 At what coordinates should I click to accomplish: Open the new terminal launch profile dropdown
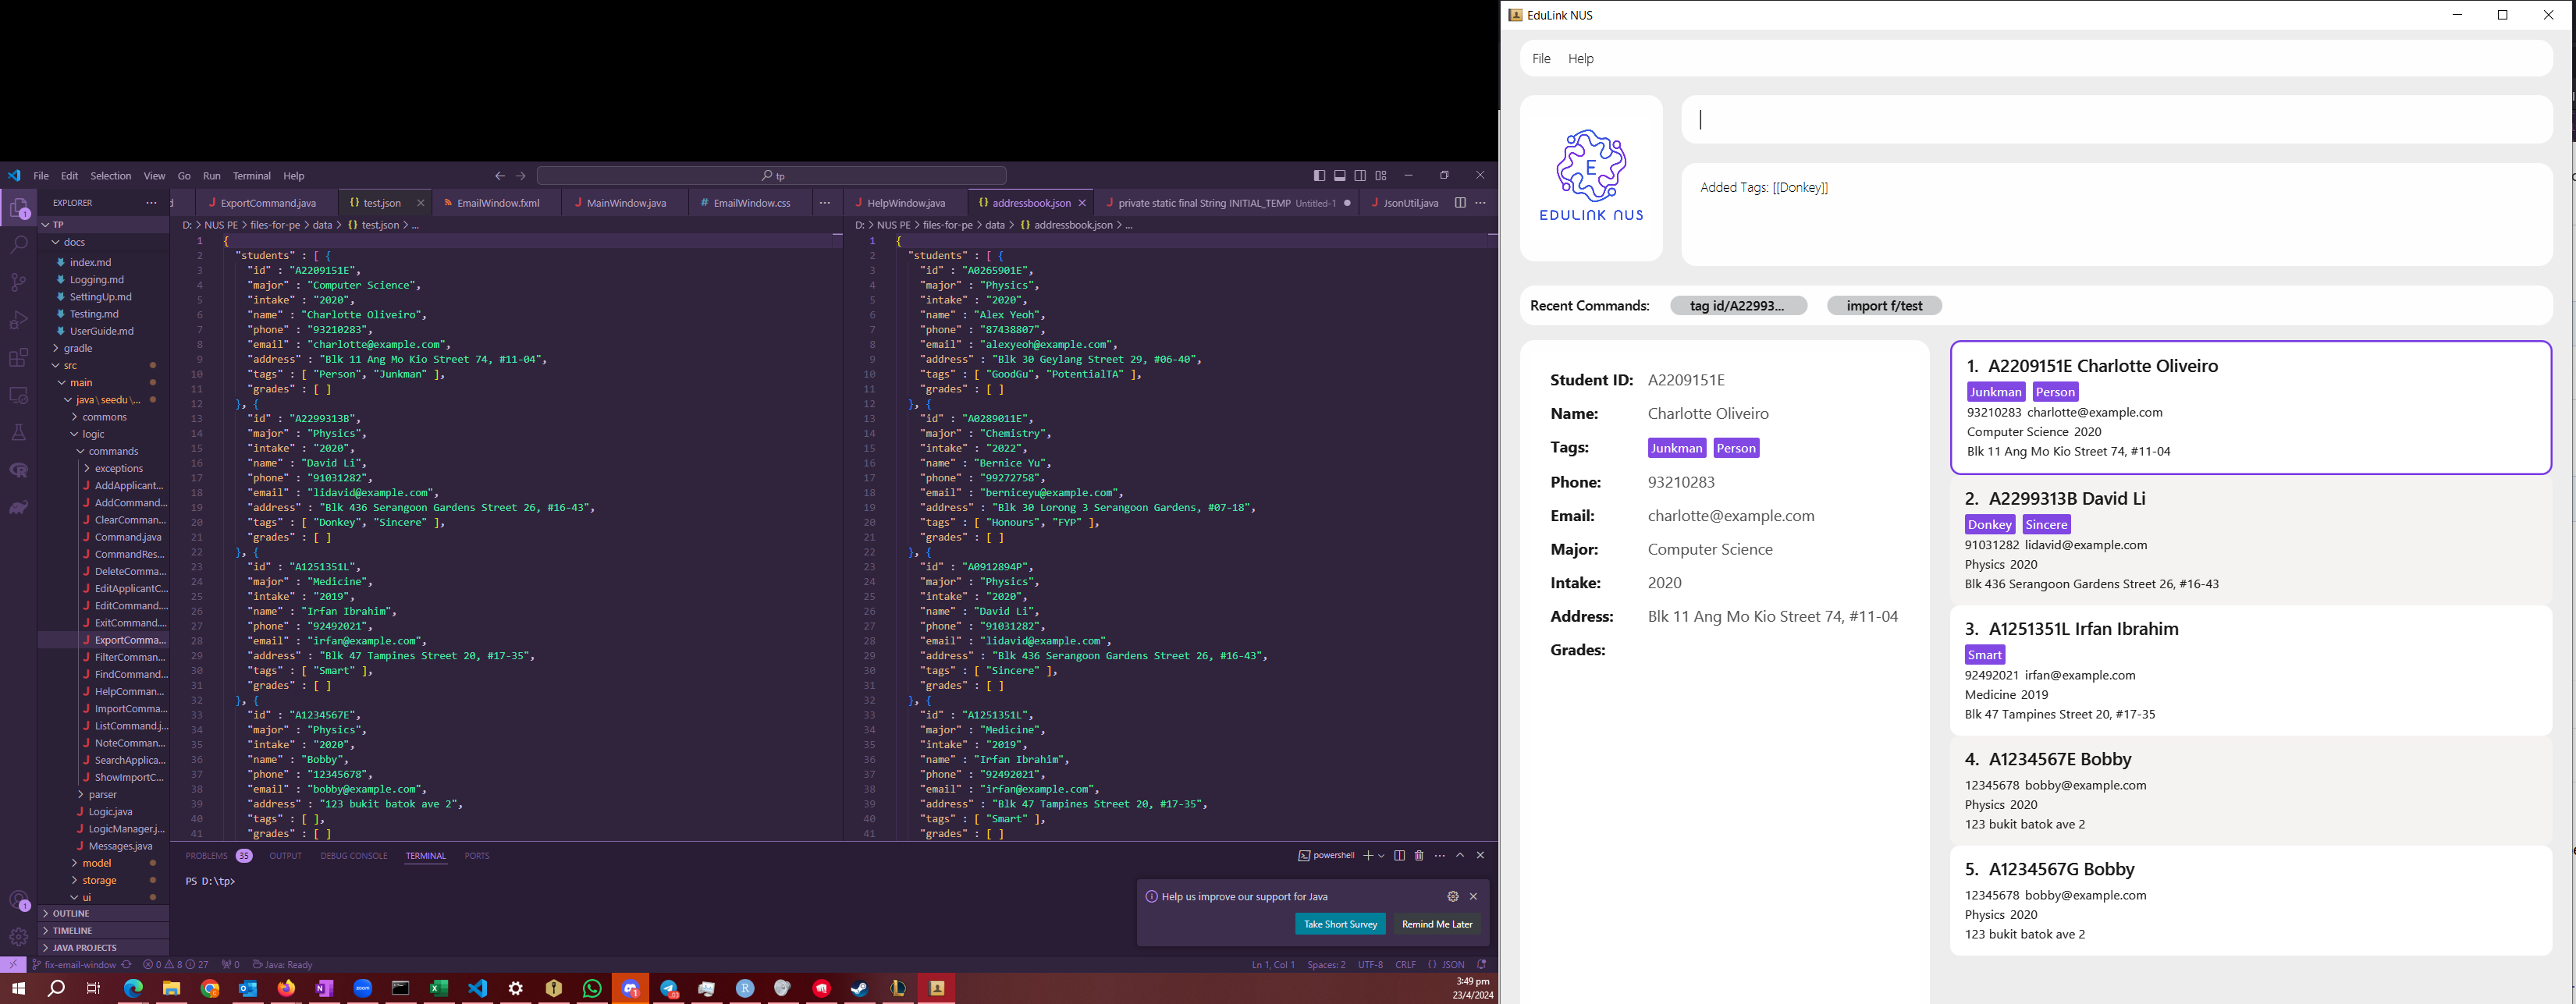(x=1381, y=856)
